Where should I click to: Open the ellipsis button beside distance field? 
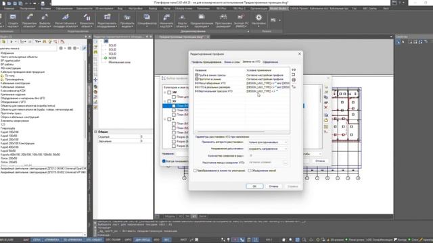point(286,163)
